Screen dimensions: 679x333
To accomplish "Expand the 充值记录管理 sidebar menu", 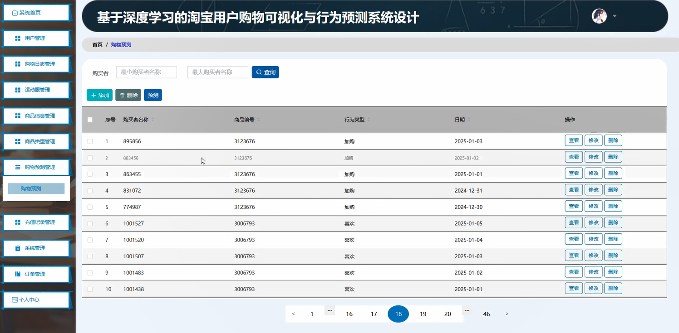I will coord(36,222).
